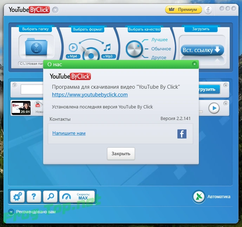The image size is (242, 227).
Task: Click the quality selector knob
Action: click(134, 49)
